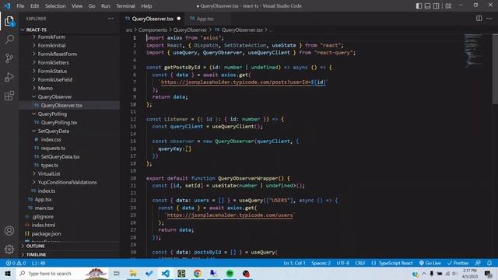Click UTF-8 encoding selector

(343, 263)
